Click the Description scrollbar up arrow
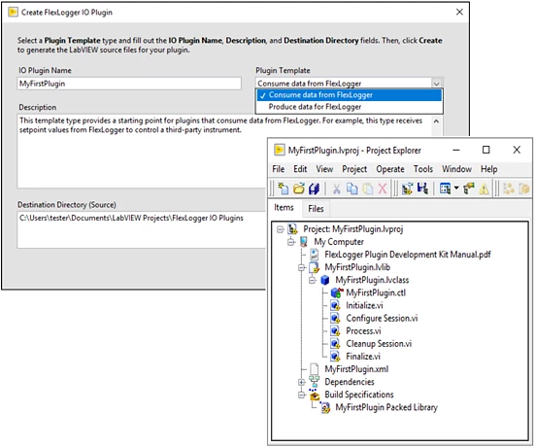Image resolution: width=535 pixels, height=447 pixels. (436, 121)
